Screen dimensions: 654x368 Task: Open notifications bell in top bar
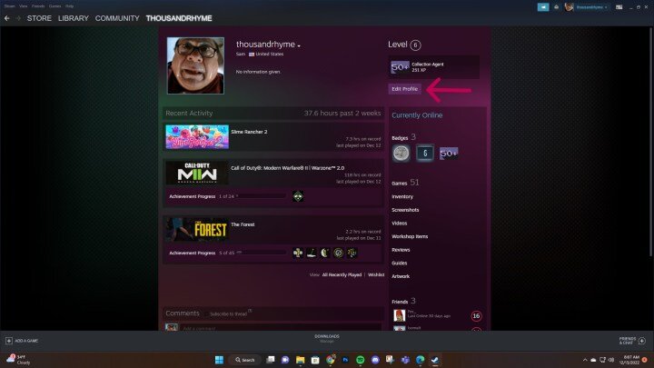pyautogui.click(x=557, y=7)
